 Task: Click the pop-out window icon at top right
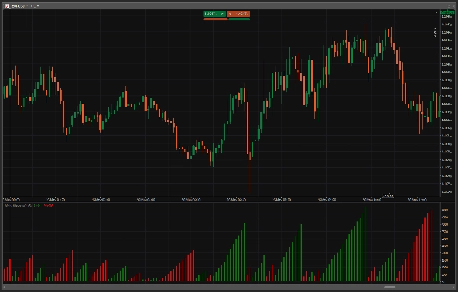pos(450,6)
